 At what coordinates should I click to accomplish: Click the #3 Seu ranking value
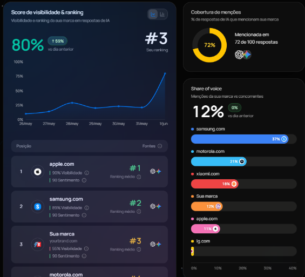tap(157, 38)
